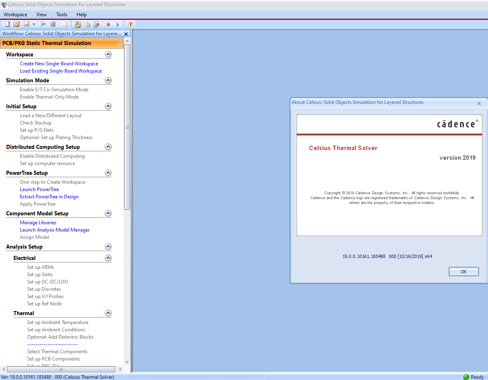Open the Workspace menu
Screen dimensions: 488x380
coord(15,14)
